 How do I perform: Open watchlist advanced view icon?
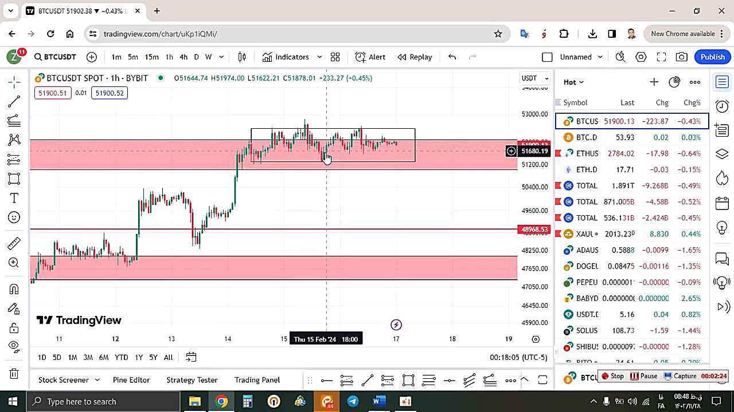click(x=674, y=82)
